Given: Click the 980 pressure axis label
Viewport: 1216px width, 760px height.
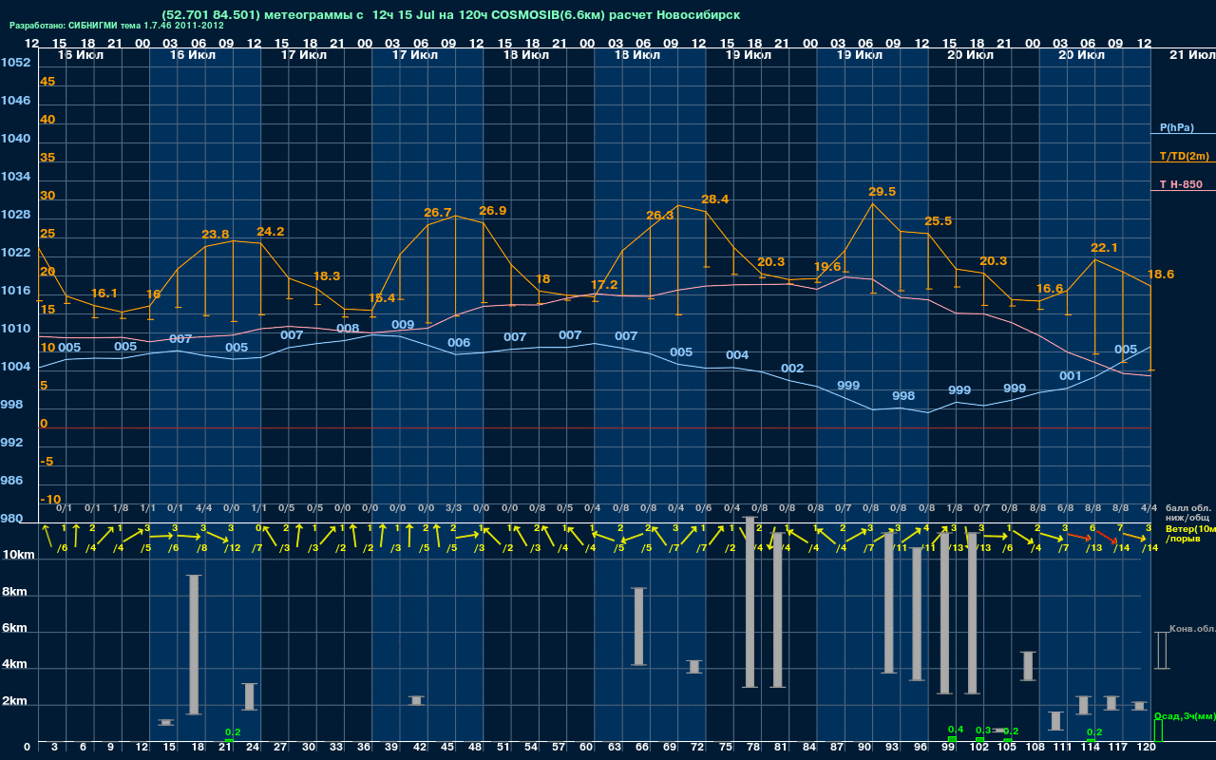Looking at the screenshot, I should pyautogui.click(x=11, y=519).
